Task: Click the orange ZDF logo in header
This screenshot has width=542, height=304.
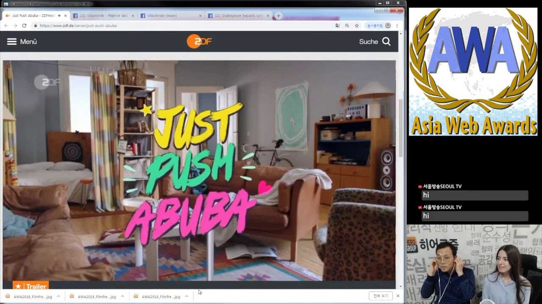Action: click(x=199, y=41)
